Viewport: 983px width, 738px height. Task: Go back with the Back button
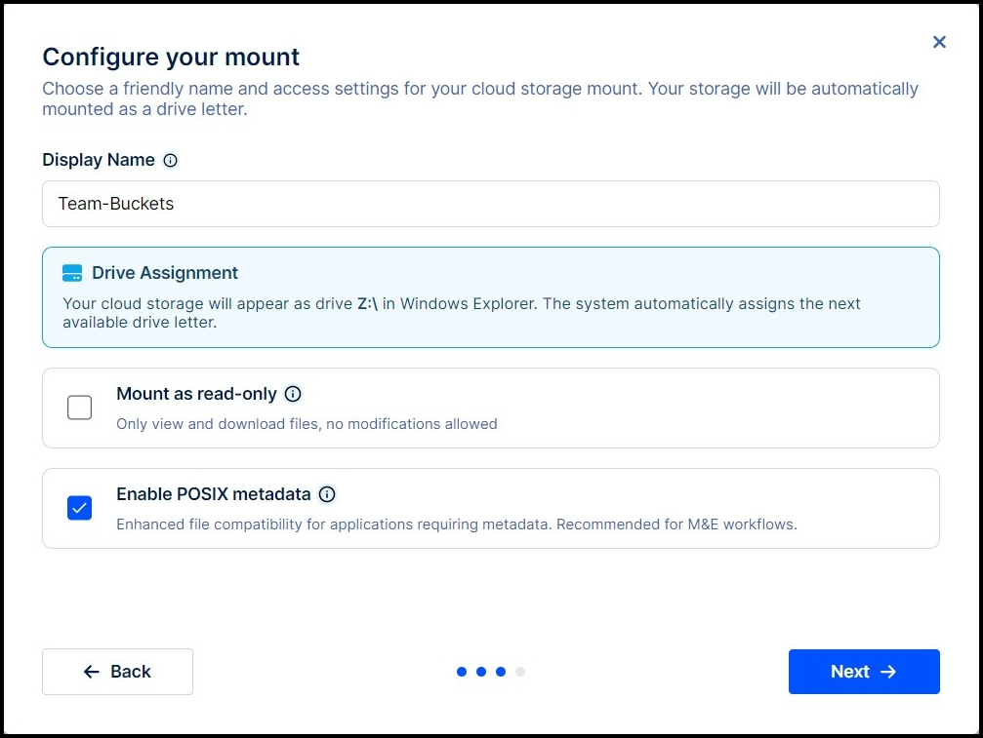117,672
